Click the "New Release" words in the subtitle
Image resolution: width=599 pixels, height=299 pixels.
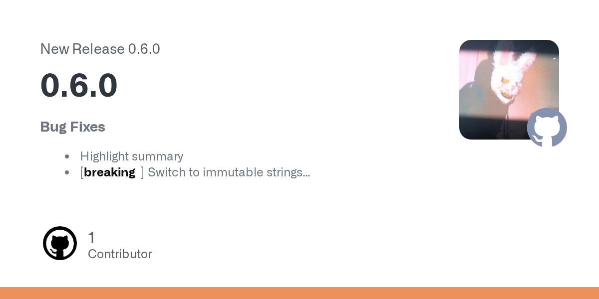click(82, 49)
